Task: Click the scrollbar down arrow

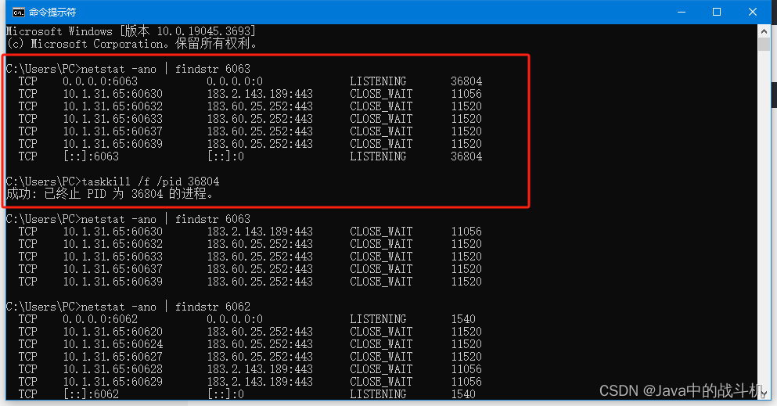Action: (x=764, y=393)
